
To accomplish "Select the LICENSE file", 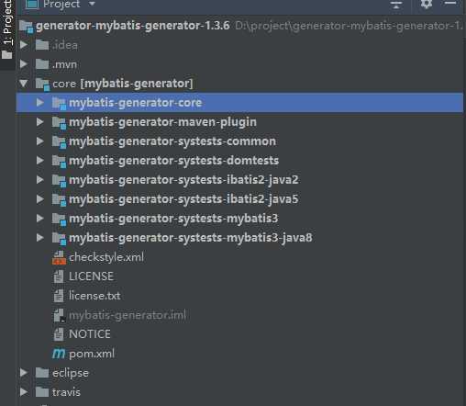I will tap(91, 276).
